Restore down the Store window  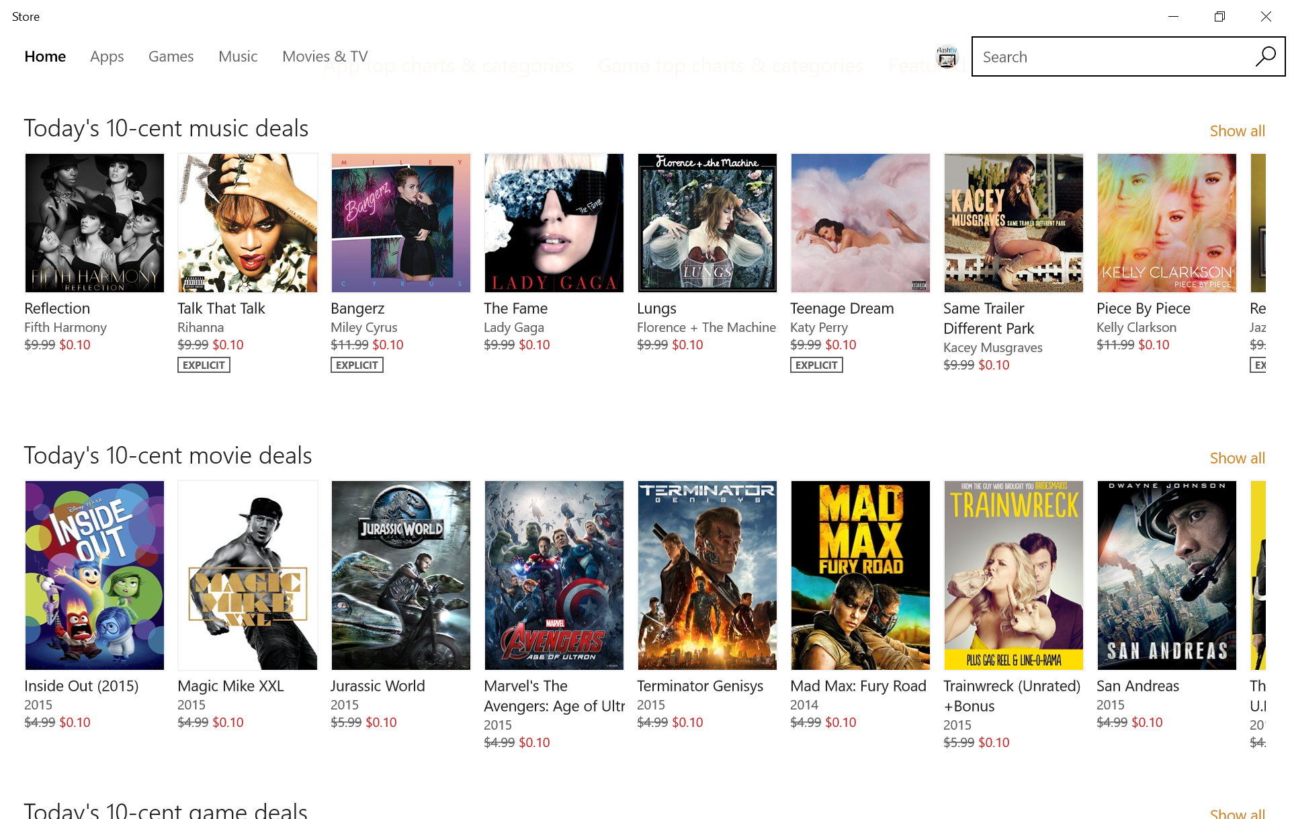tap(1219, 17)
